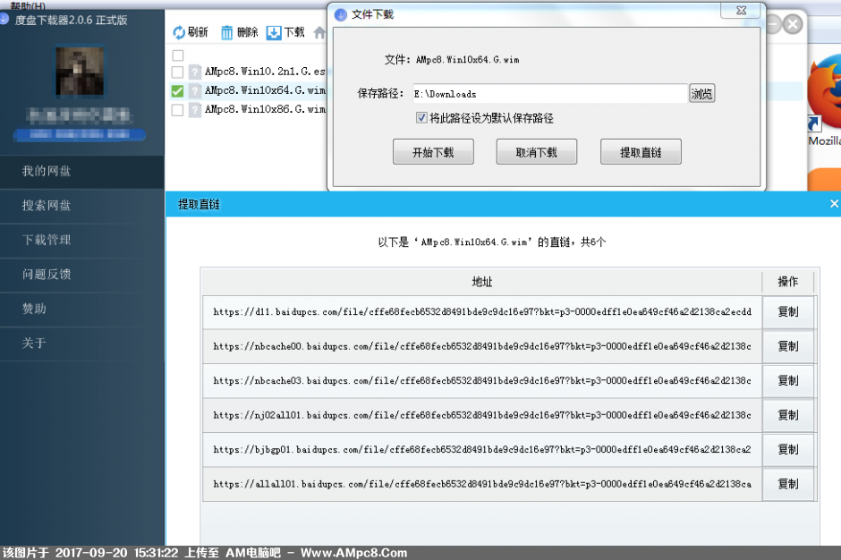Screen dimensions: 841x560
Task: Open 搜索网盘 in sidebar
Action: pyautogui.click(x=82, y=206)
